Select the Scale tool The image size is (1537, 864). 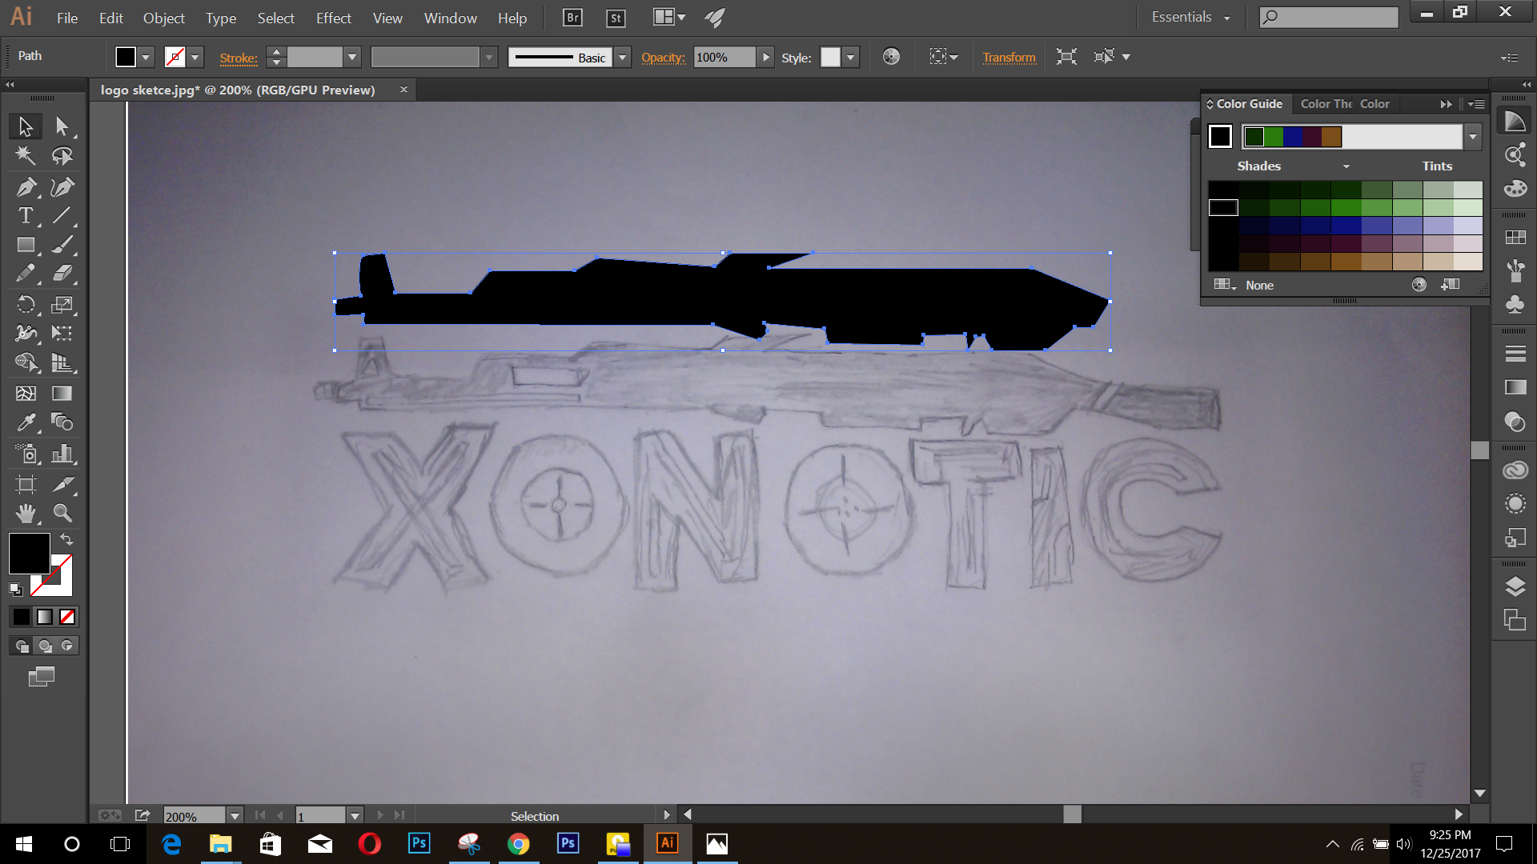click(62, 305)
